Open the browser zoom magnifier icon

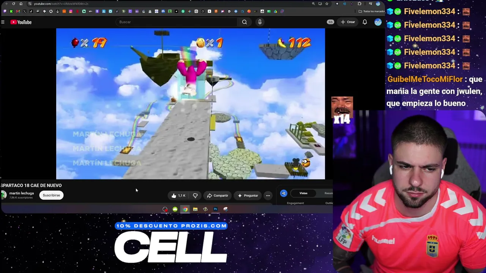tap(313, 4)
